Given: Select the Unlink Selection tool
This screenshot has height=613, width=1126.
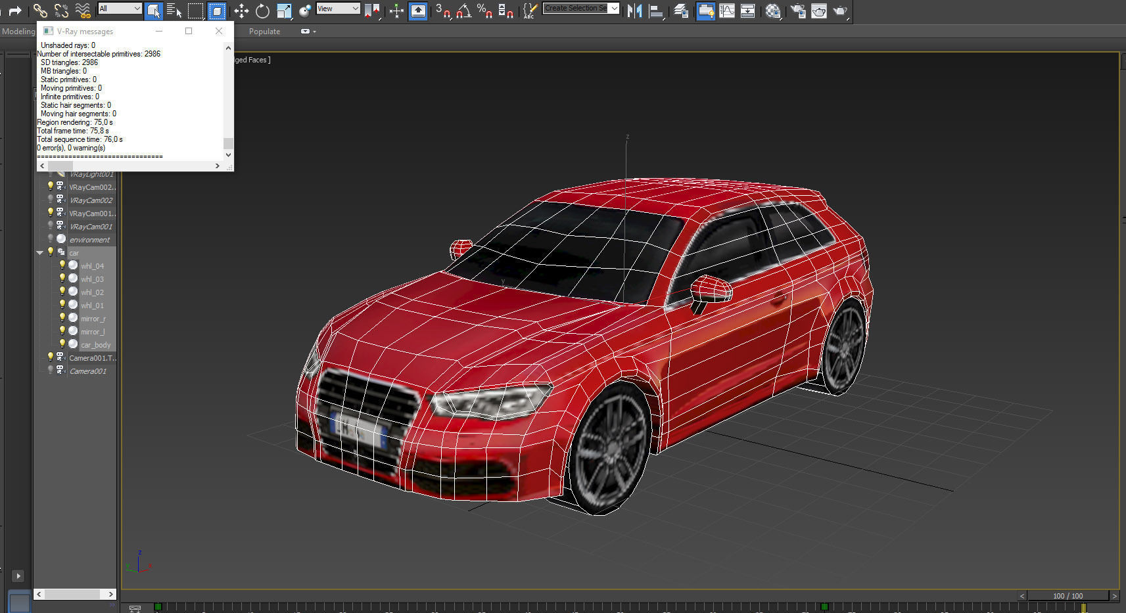Looking at the screenshot, I should point(61,11).
